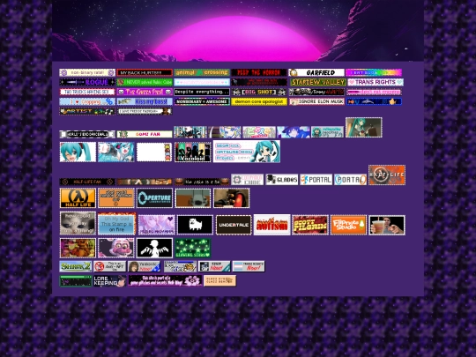Click the TRANS RIGHTS blinkie

pyautogui.click(x=376, y=82)
